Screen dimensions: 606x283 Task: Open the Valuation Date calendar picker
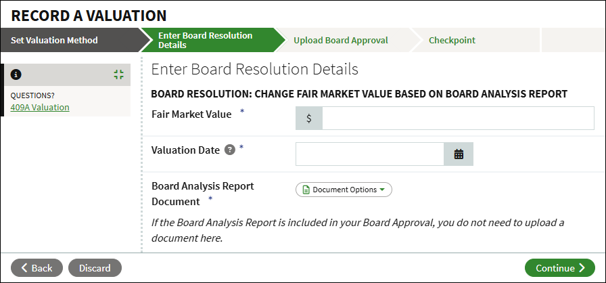click(459, 154)
